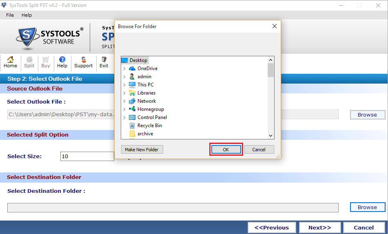Click Cancel in Browse For Folder dialog
Screen dimensions: 388x234
[x=259, y=149]
